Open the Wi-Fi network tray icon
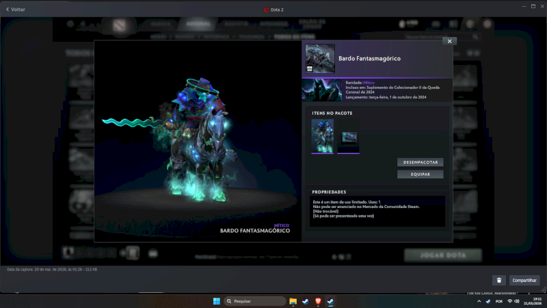 click(509, 301)
